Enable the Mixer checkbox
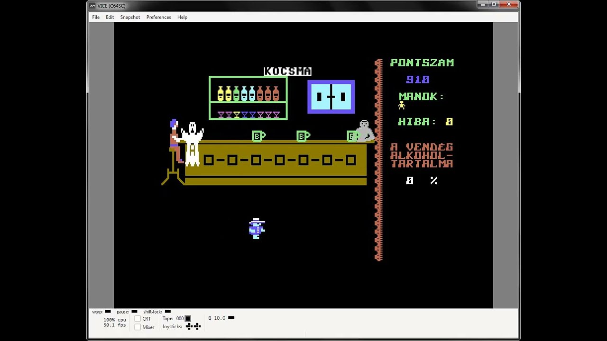This screenshot has width=607, height=341. [138, 327]
